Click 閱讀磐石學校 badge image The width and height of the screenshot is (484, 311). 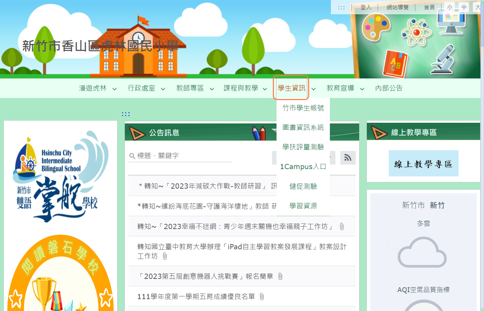click(60, 273)
